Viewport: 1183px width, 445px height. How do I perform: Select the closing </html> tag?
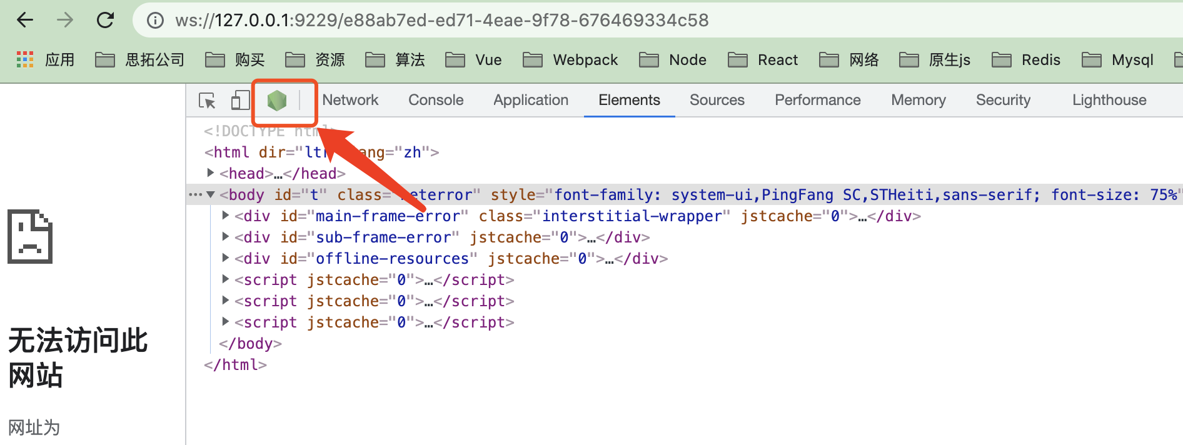click(235, 364)
